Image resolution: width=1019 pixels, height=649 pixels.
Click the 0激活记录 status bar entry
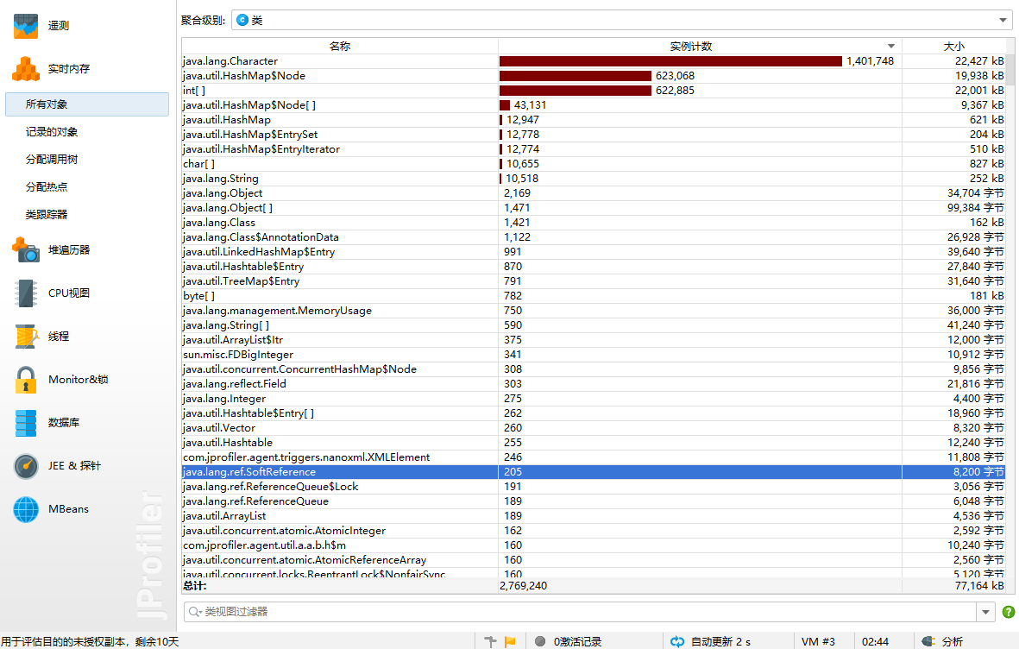(578, 642)
